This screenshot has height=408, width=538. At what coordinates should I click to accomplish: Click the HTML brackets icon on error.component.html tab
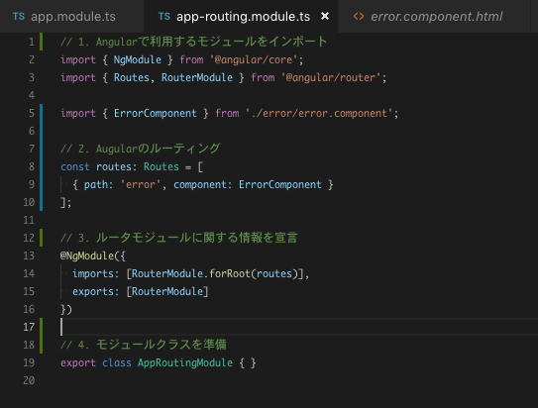tap(359, 17)
